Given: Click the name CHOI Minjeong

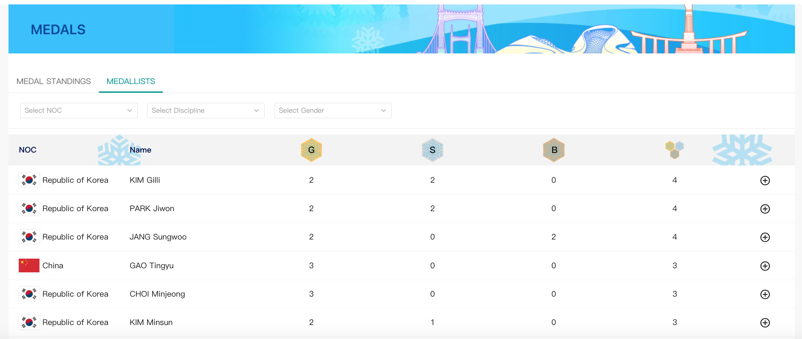Looking at the screenshot, I should pos(157,294).
